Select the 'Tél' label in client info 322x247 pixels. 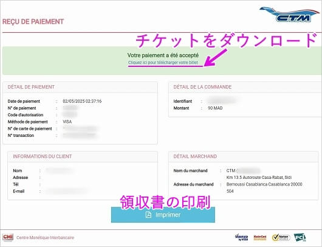[x=16, y=184]
